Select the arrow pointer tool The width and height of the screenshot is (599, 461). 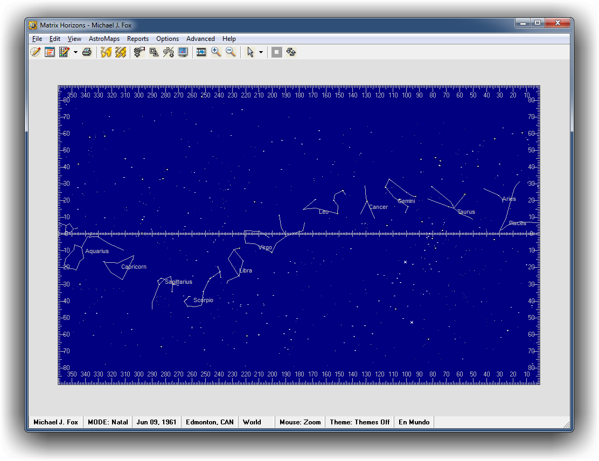pyautogui.click(x=250, y=52)
